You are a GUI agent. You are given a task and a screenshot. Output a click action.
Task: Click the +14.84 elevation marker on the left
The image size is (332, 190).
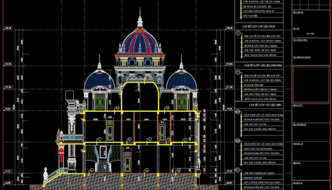8,64
